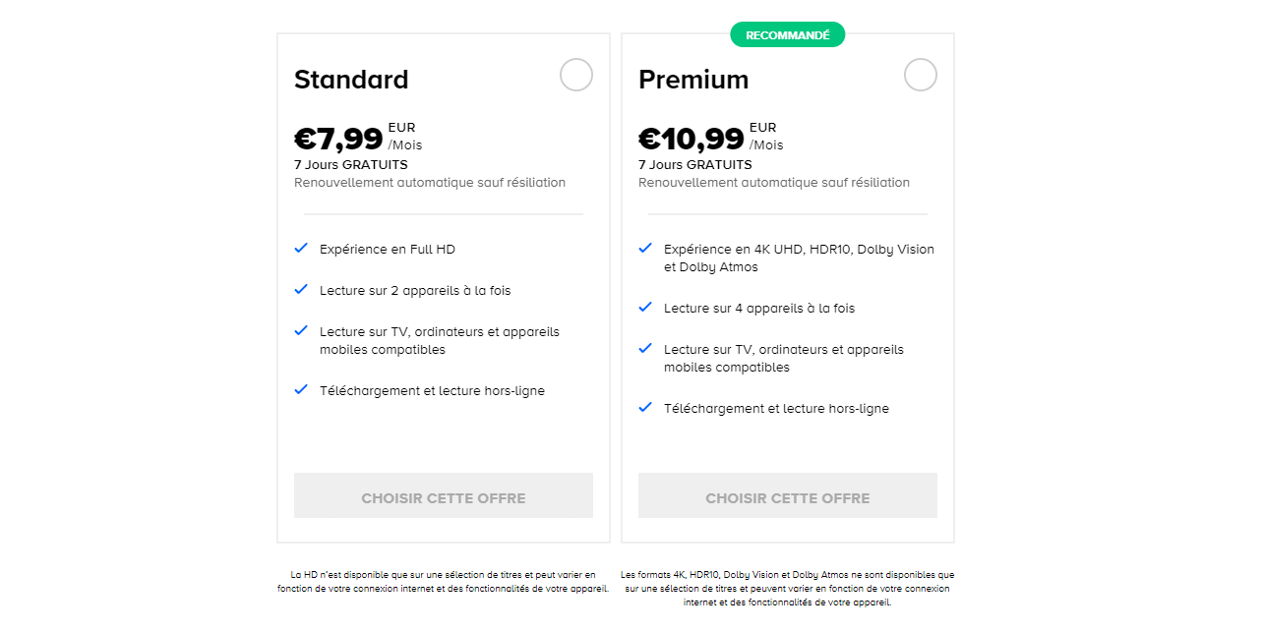This screenshot has height=631, width=1263.
Task: Click the checkmark beside Lecture sur TV in Premium
Action: coord(645,349)
